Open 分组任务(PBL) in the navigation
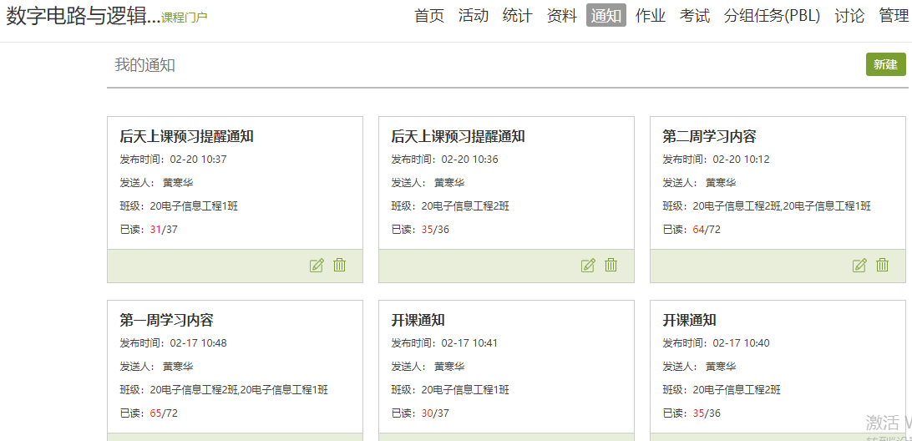 [772, 16]
